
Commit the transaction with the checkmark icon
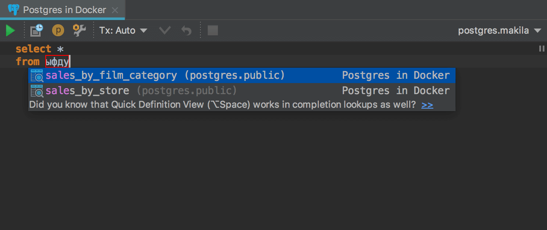165,31
